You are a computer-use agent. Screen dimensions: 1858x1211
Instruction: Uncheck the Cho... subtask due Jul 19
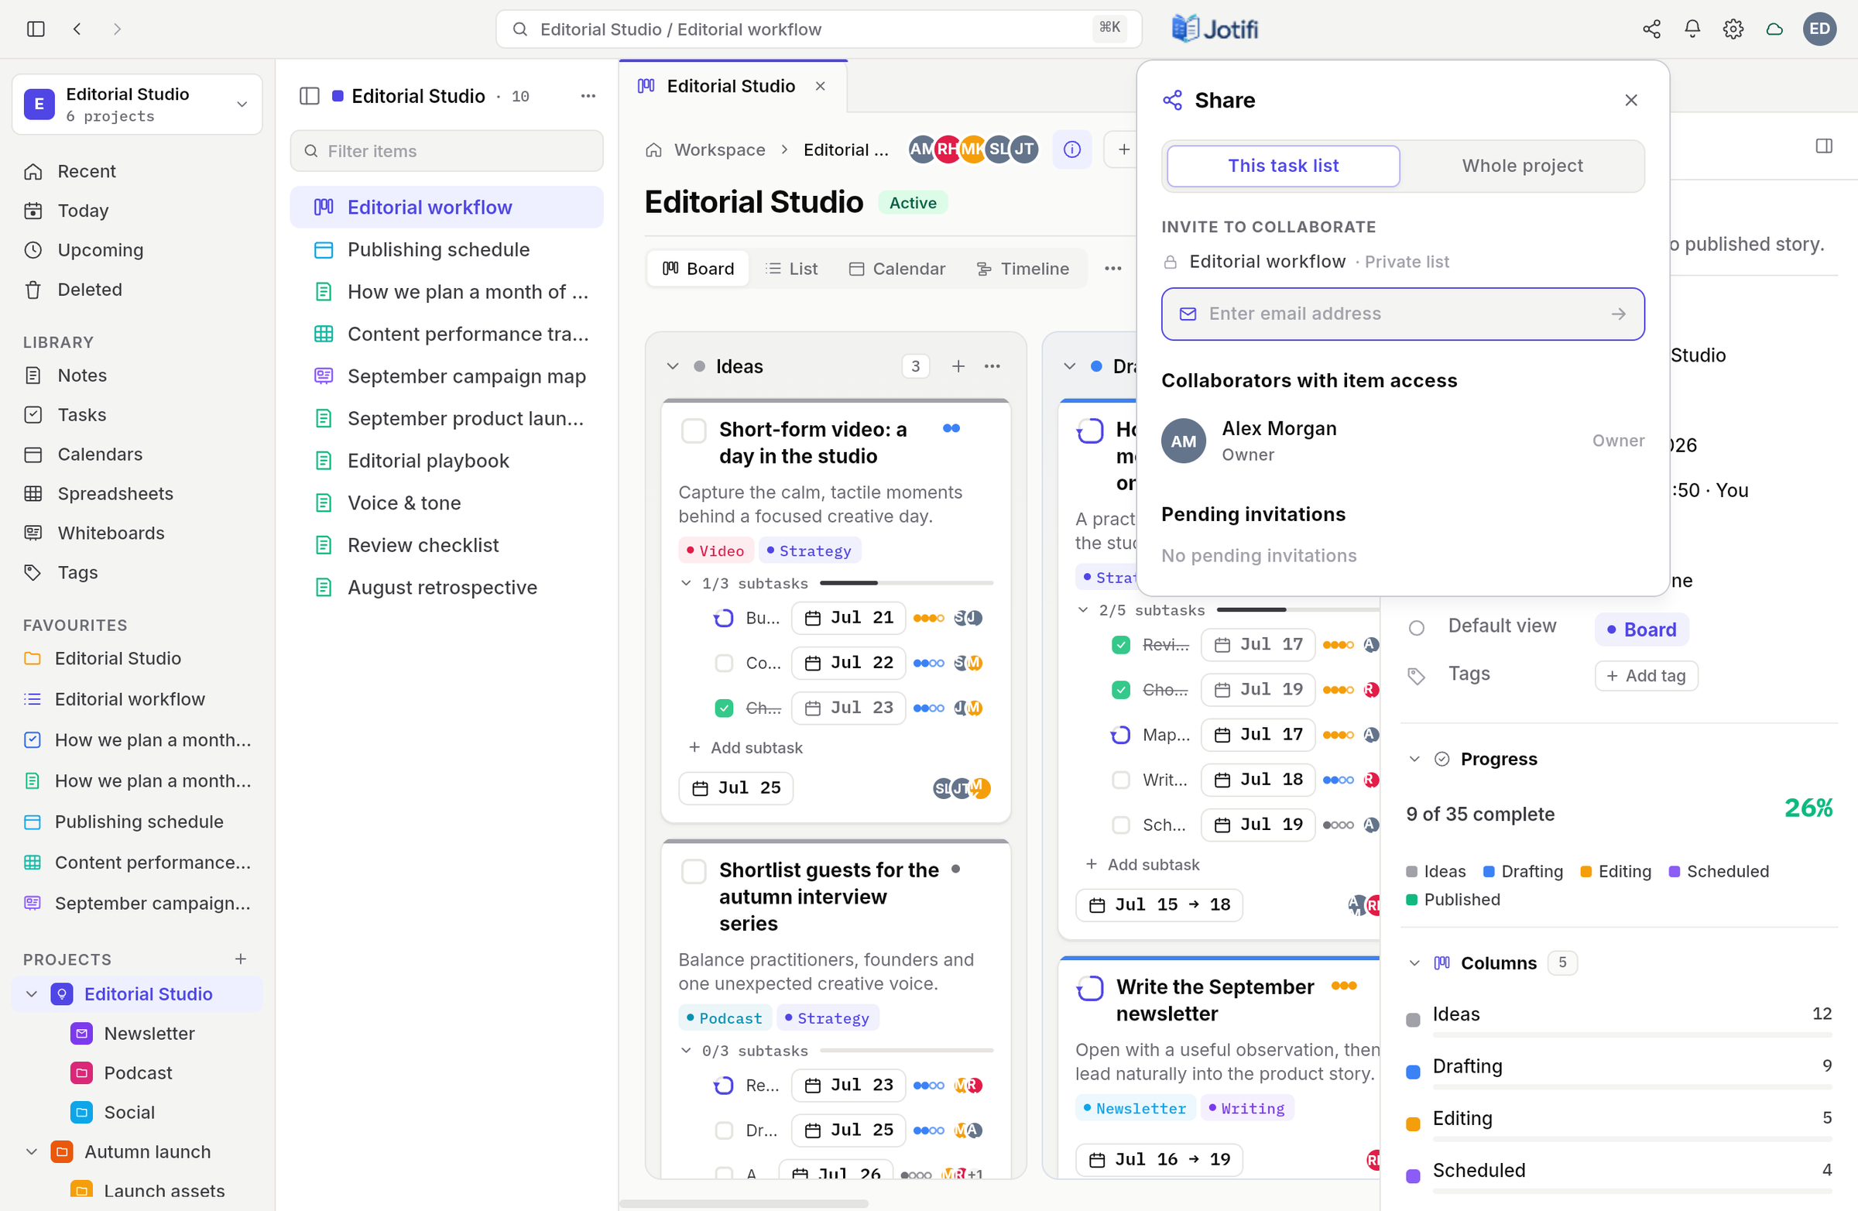click(1121, 690)
